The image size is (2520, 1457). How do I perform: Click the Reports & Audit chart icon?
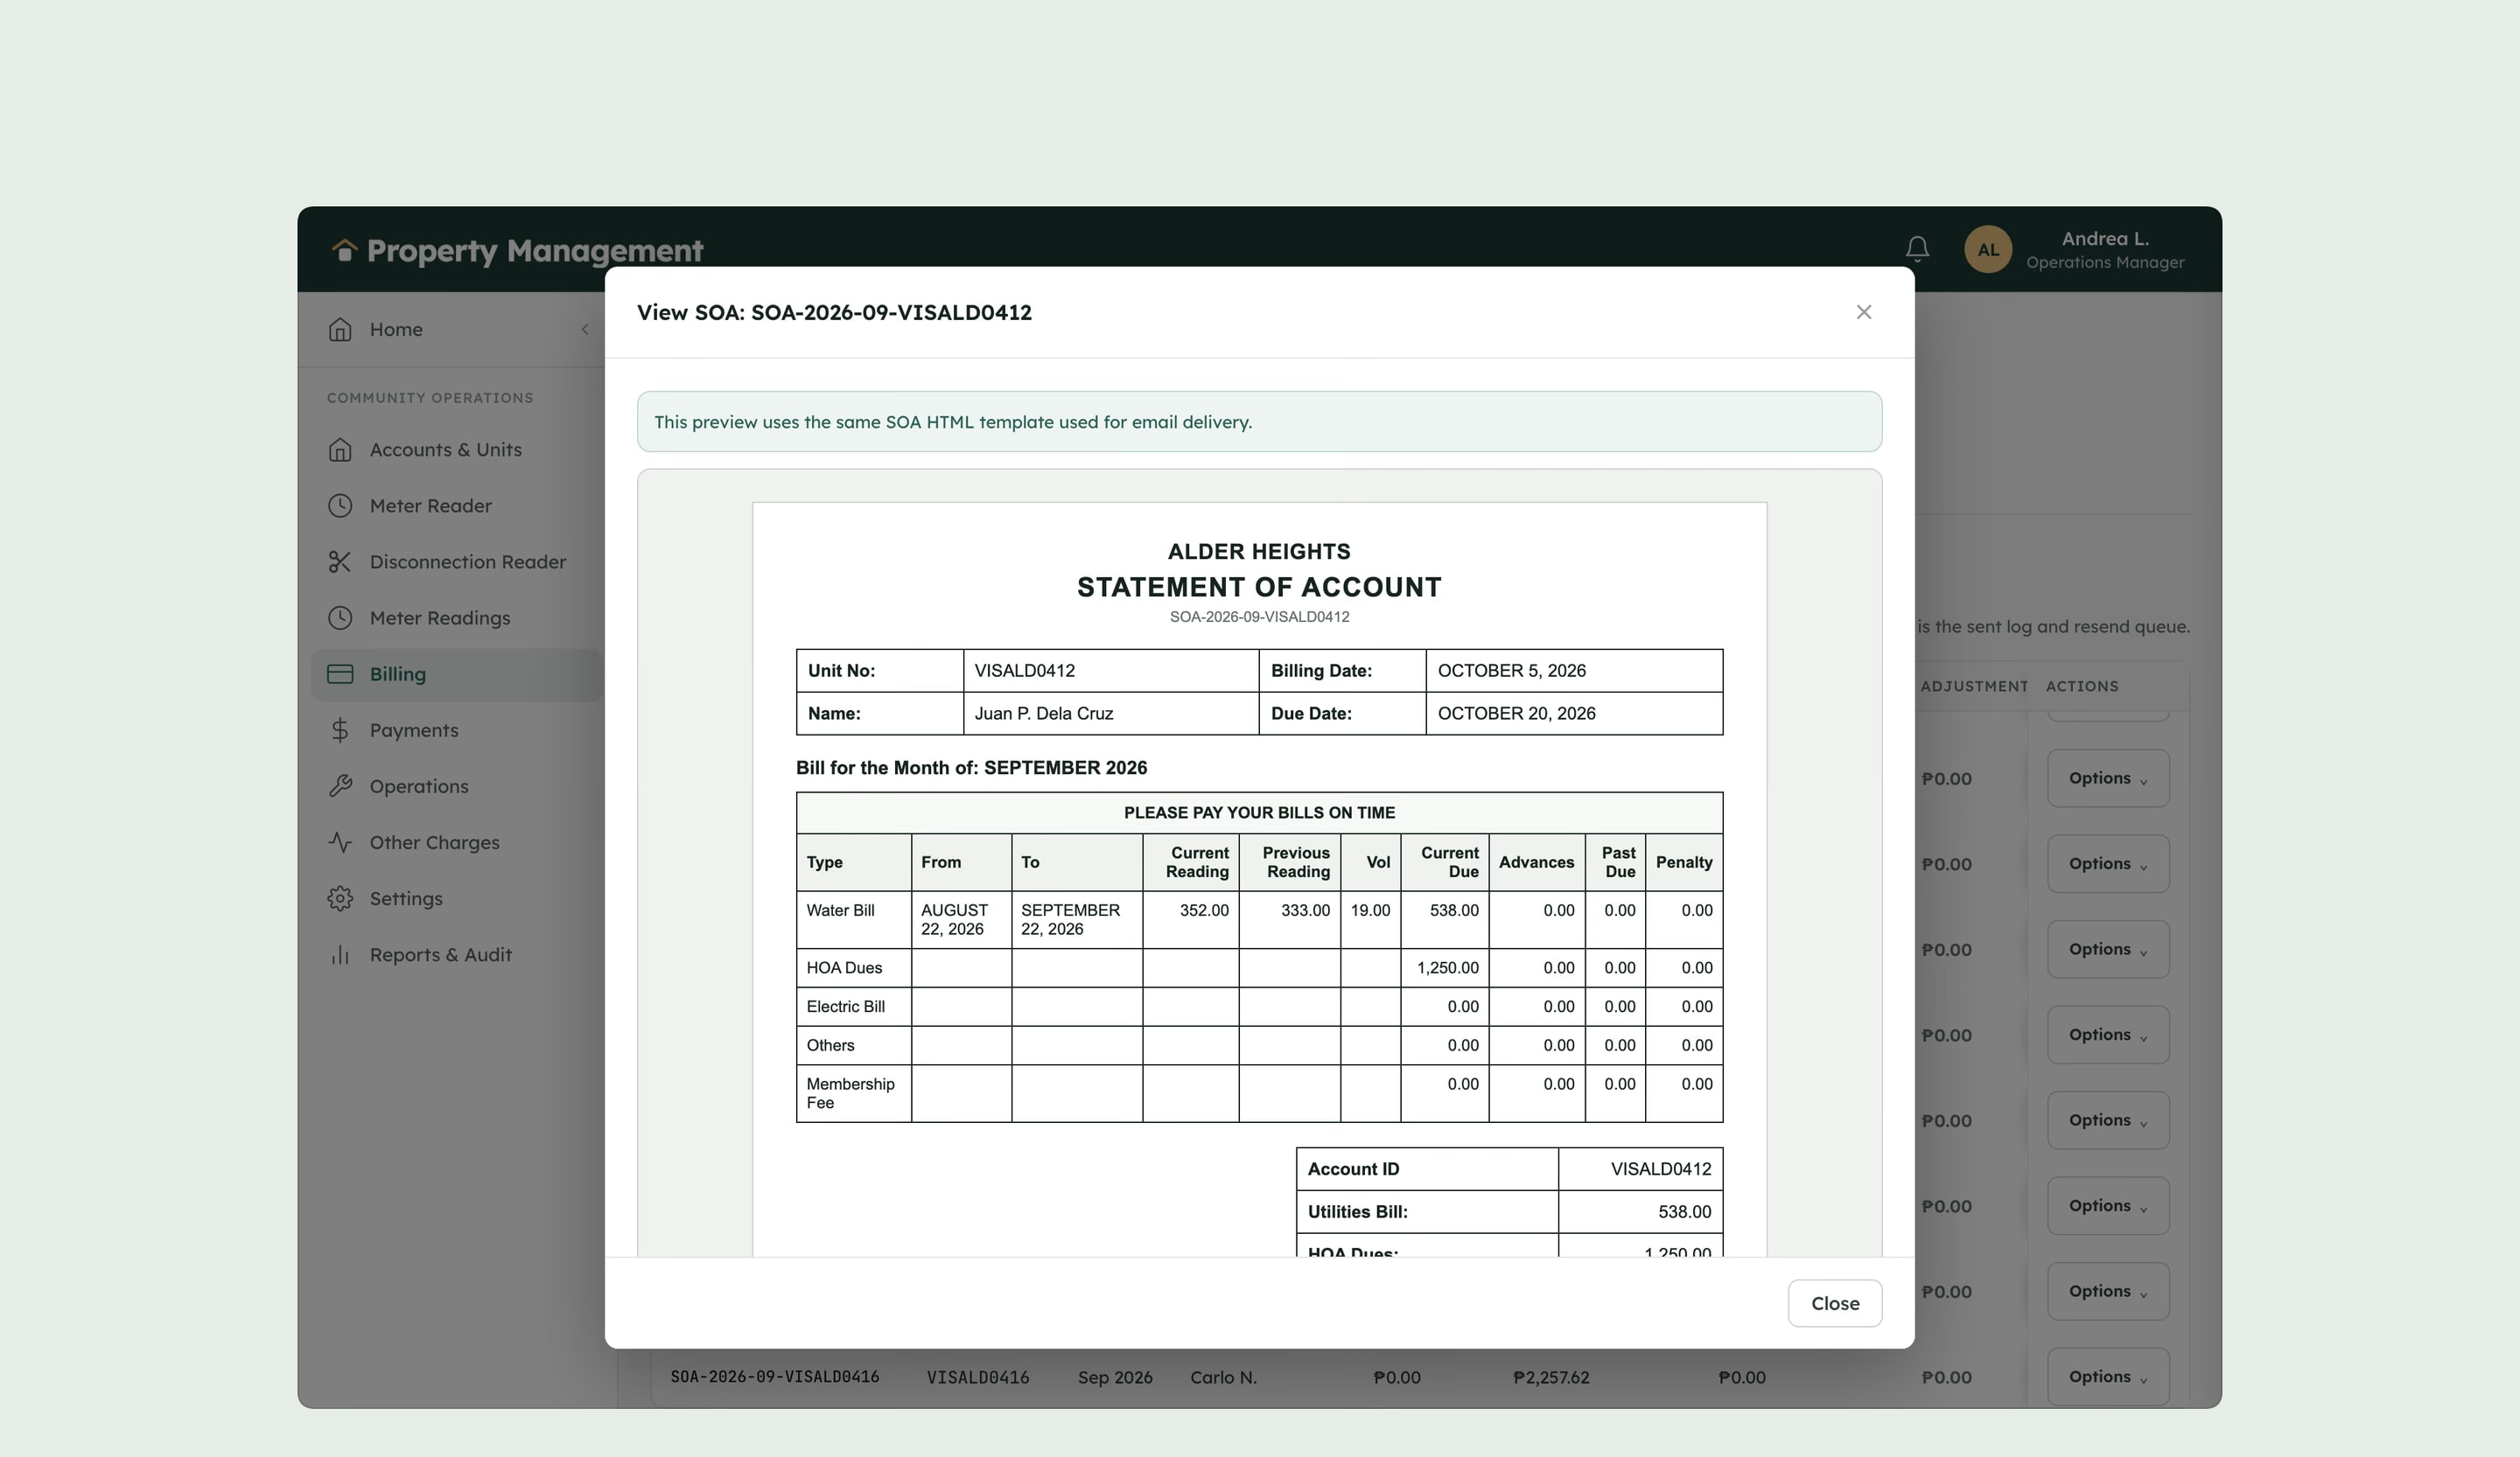340,954
